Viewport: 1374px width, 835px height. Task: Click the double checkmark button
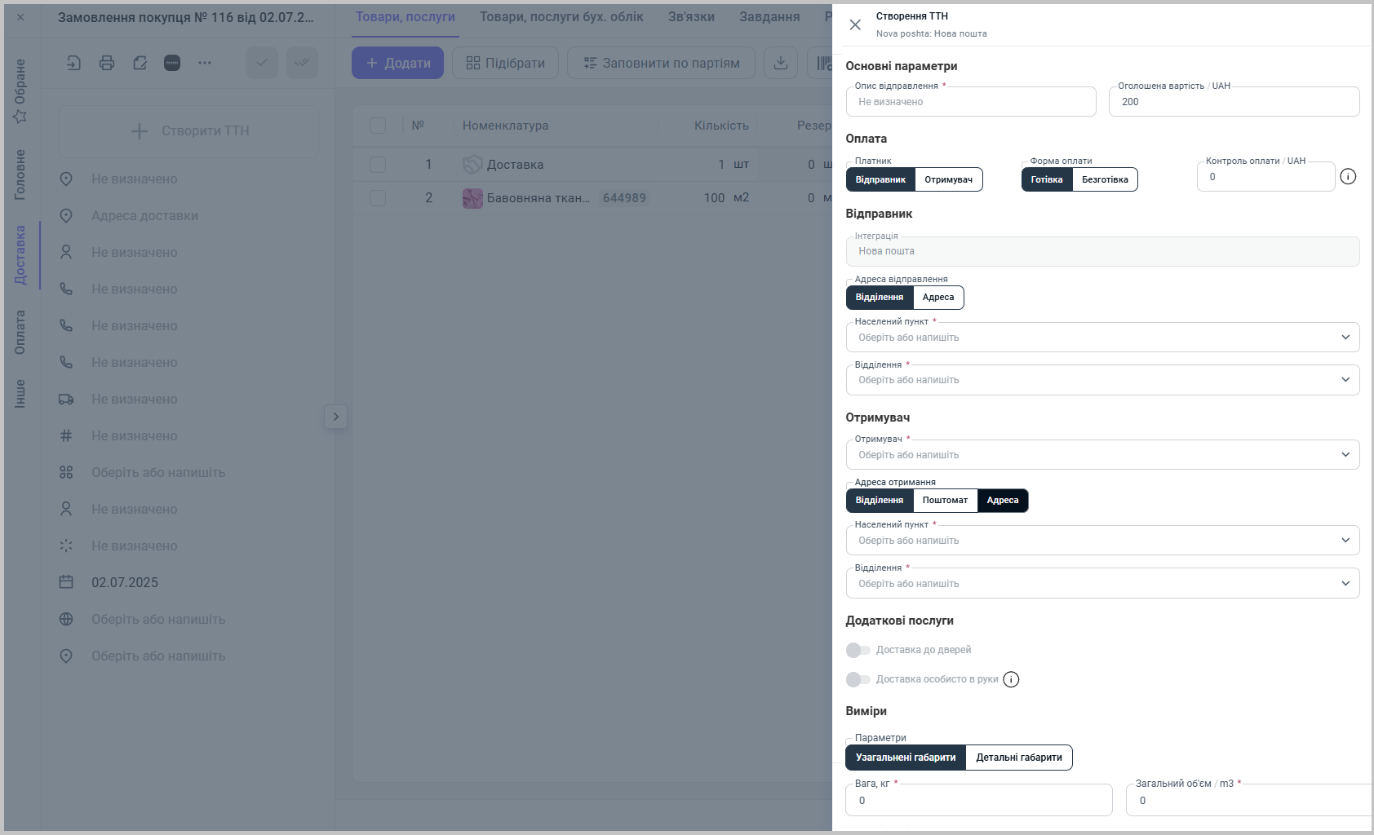(302, 63)
